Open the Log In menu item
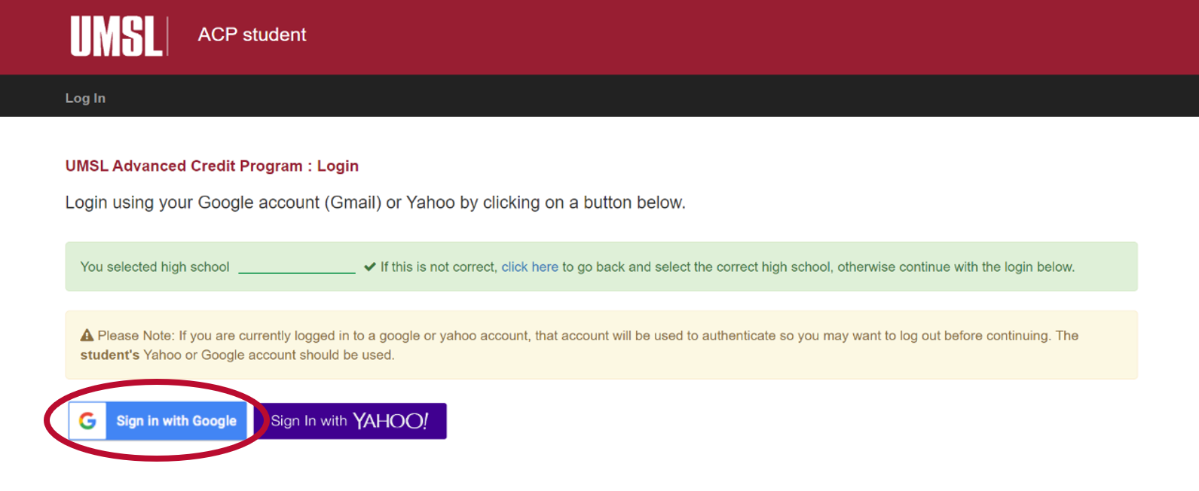The image size is (1199, 491). pos(85,97)
